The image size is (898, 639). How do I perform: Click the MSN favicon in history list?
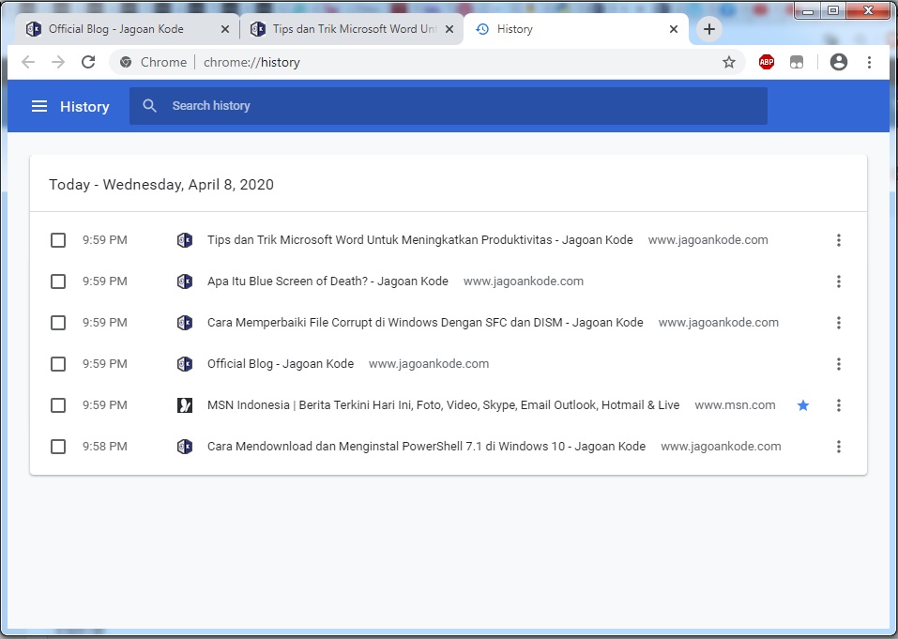coord(185,405)
